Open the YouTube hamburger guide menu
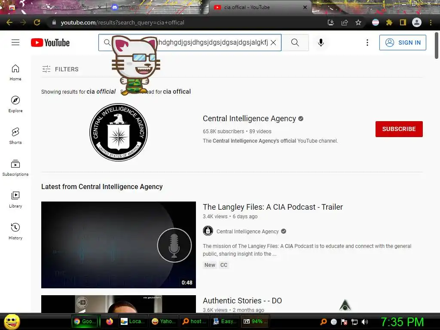 click(x=15, y=43)
